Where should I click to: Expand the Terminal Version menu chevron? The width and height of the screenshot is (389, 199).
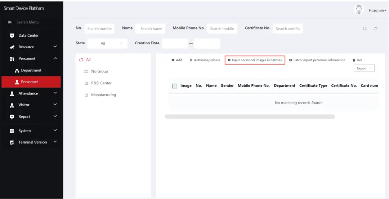[x=55, y=142]
